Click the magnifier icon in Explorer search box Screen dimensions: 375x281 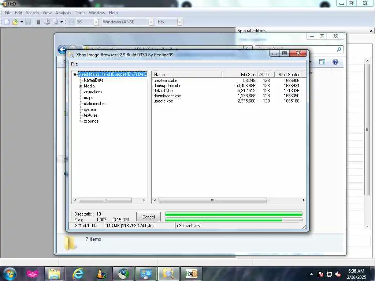pos(339,49)
